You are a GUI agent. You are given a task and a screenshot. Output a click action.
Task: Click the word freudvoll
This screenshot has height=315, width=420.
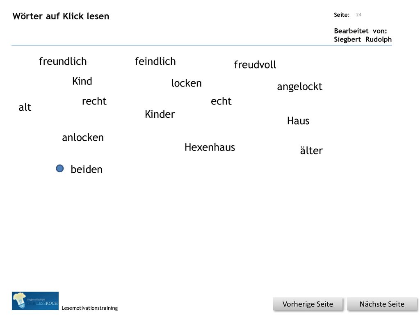pos(255,64)
